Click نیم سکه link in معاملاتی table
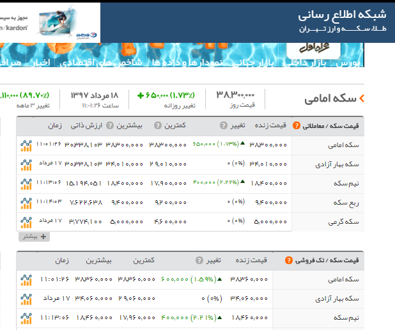395x330 pixels. [x=346, y=184]
